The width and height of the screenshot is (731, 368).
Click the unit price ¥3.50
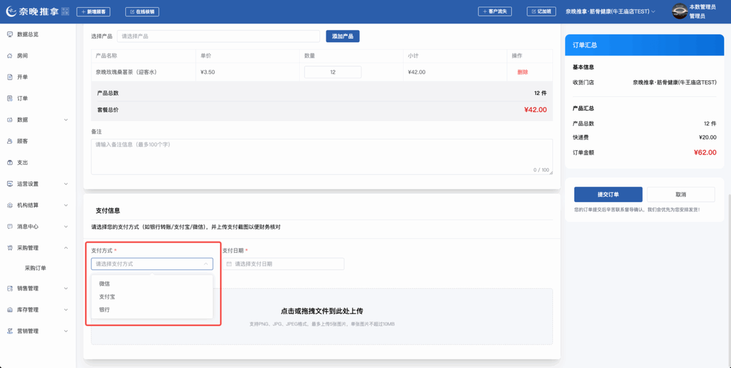click(208, 72)
